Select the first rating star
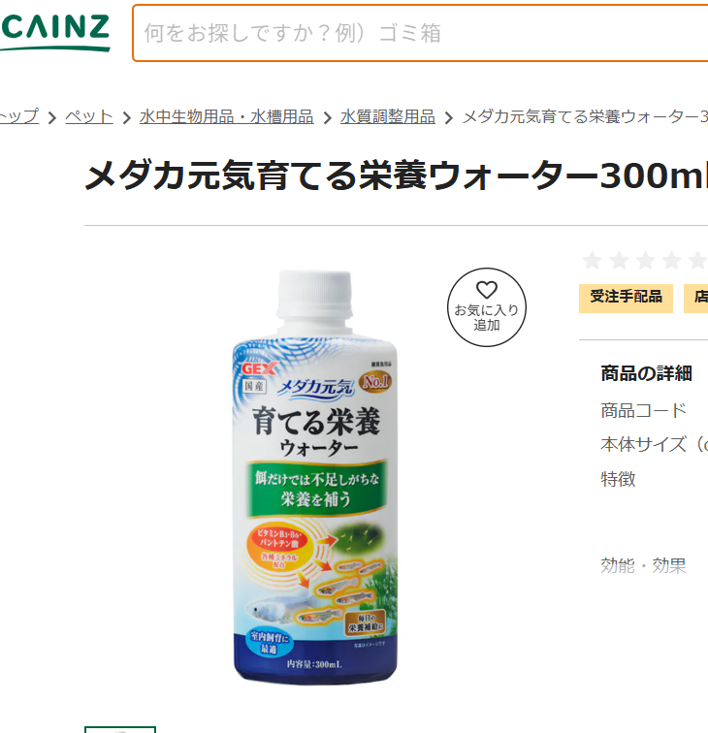Image resolution: width=708 pixels, height=733 pixels. tap(592, 261)
